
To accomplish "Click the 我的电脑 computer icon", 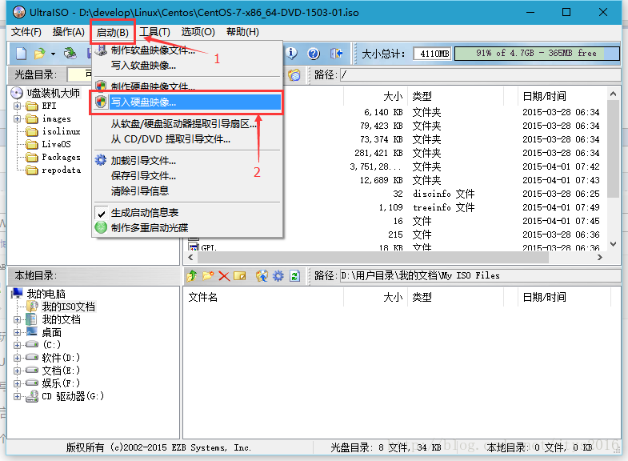I will (18, 293).
